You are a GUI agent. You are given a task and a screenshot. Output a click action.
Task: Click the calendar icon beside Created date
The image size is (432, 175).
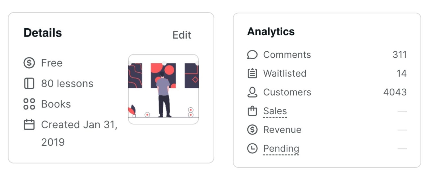[x=29, y=125]
